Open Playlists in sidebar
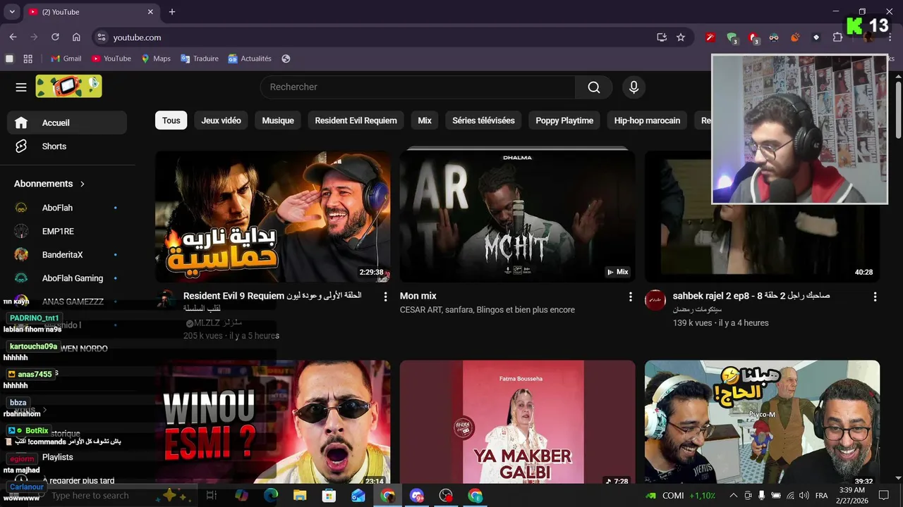 click(58, 457)
